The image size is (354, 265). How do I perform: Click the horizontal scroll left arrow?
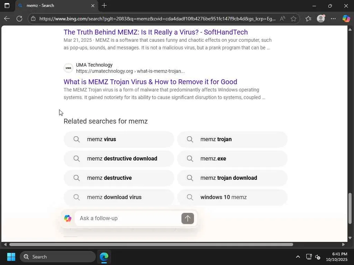[5, 245]
